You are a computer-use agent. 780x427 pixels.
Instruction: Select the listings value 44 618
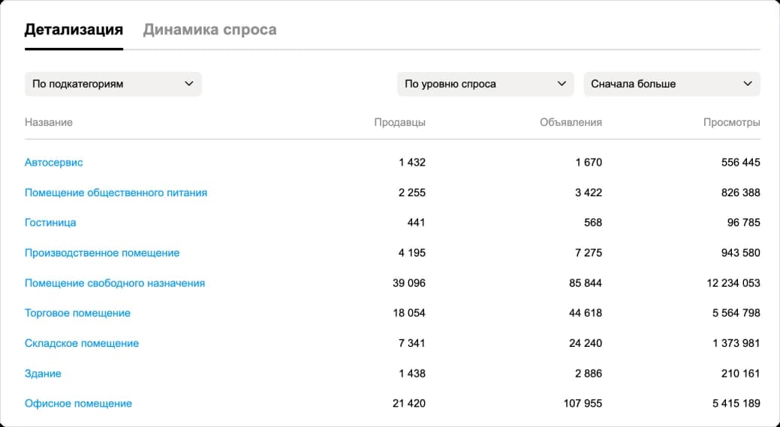tap(586, 313)
